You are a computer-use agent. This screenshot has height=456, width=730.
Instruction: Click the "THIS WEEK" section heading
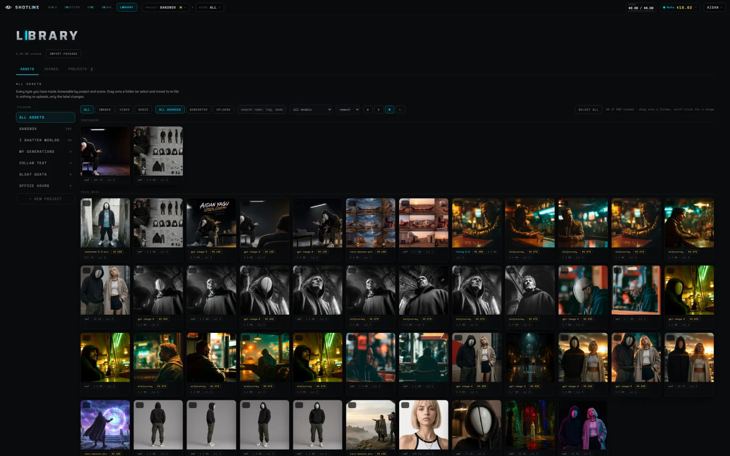pyautogui.click(x=90, y=192)
